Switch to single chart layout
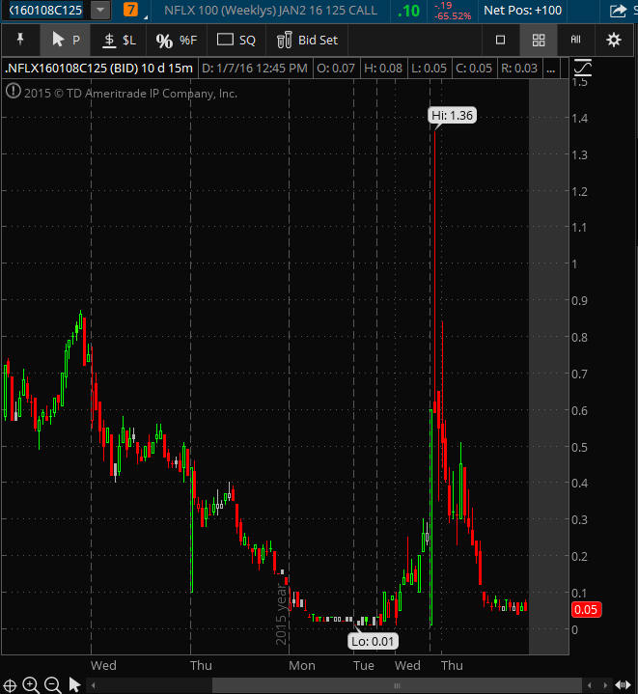638x694 pixels. tap(500, 41)
